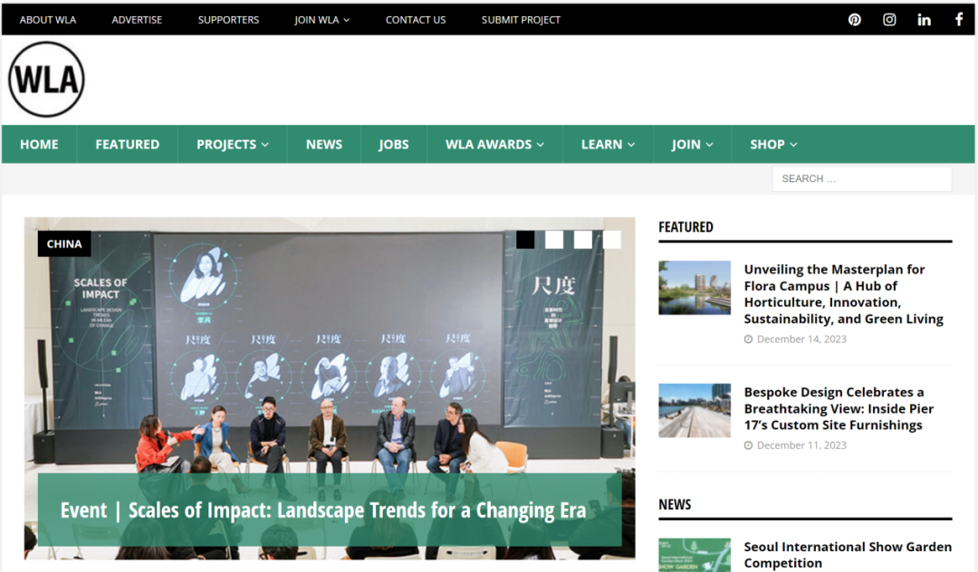Open the ADVERTISE link
978x572 pixels.
point(138,20)
